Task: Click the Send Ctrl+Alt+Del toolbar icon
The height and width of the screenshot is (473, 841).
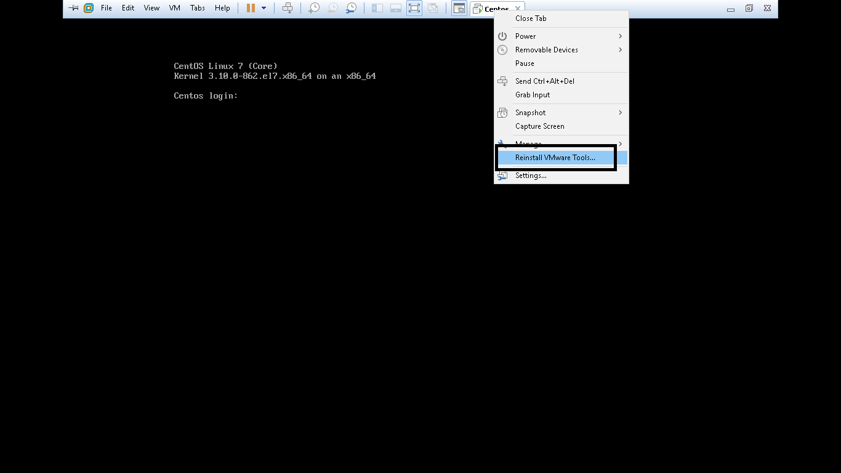Action: pos(288,8)
